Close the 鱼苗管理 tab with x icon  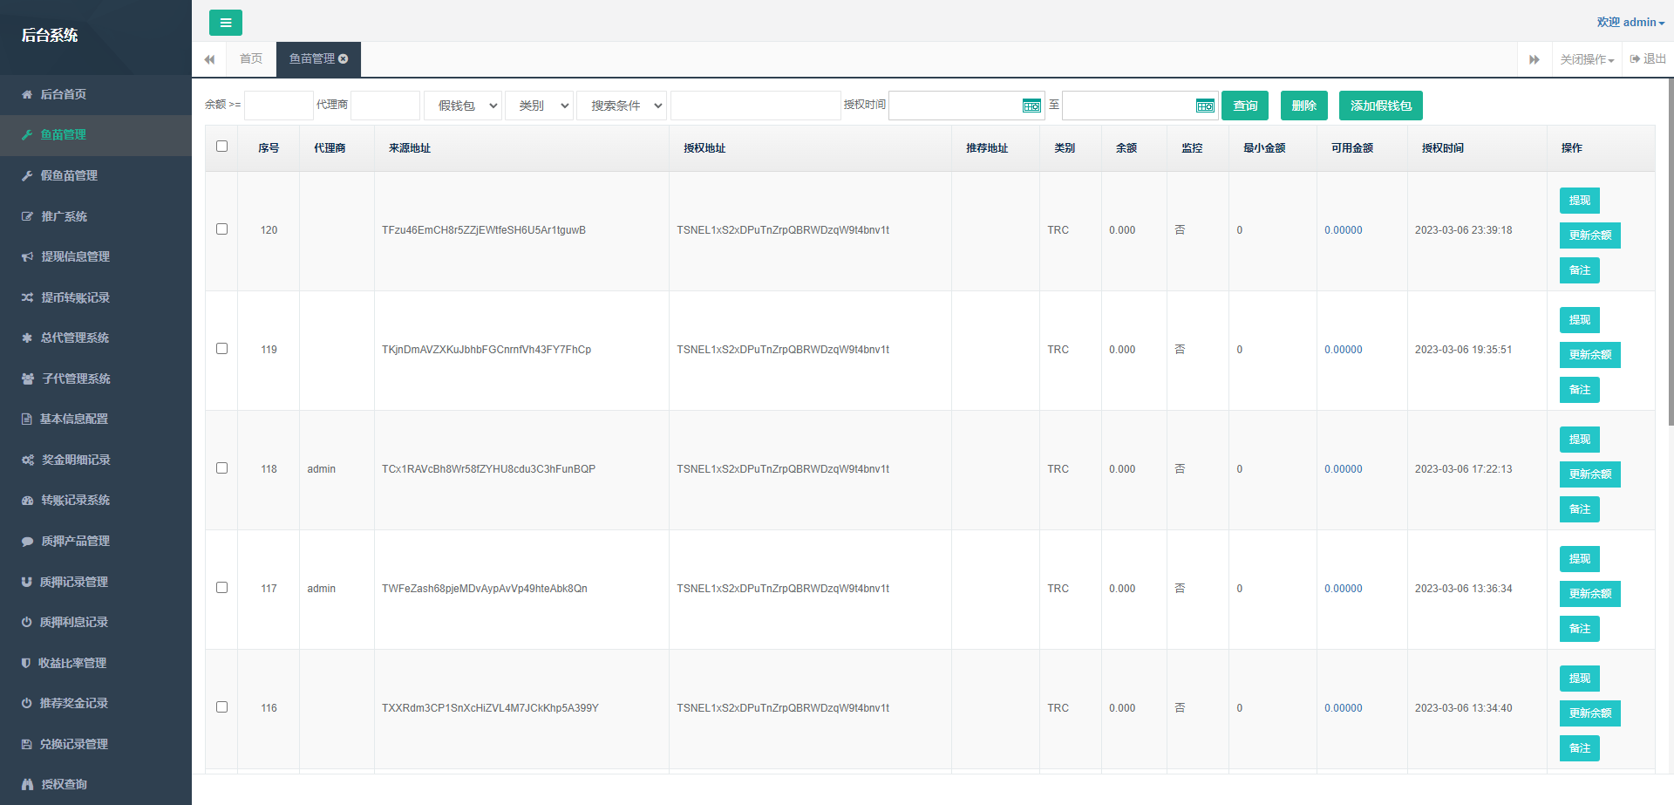click(344, 59)
